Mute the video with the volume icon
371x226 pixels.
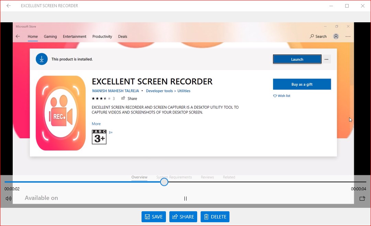[9, 199]
